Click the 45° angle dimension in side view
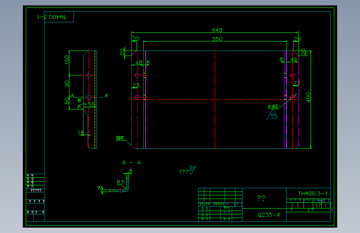The width and height of the screenshot is (360, 233). point(79,100)
